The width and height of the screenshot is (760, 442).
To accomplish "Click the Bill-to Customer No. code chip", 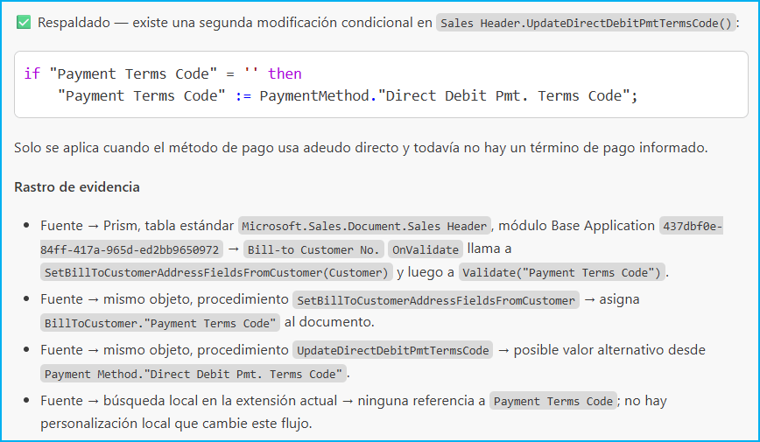I will click(x=313, y=249).
